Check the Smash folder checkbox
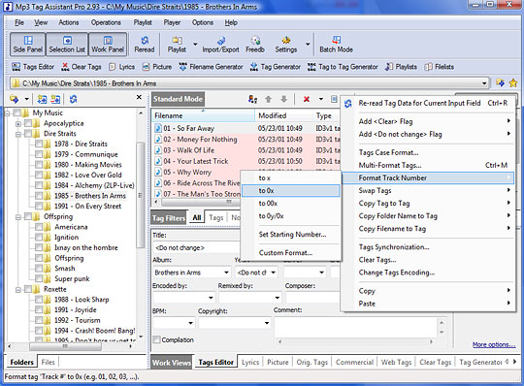The height and width of the screenshot is (386, 524). click(x=39, y=269)
